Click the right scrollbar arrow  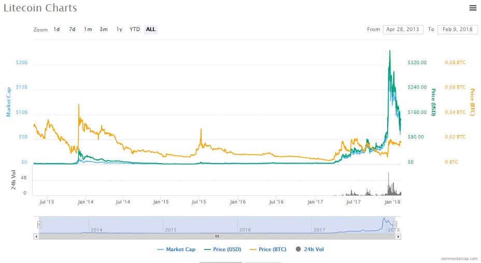pyautogui.click(x=398, y=236)
